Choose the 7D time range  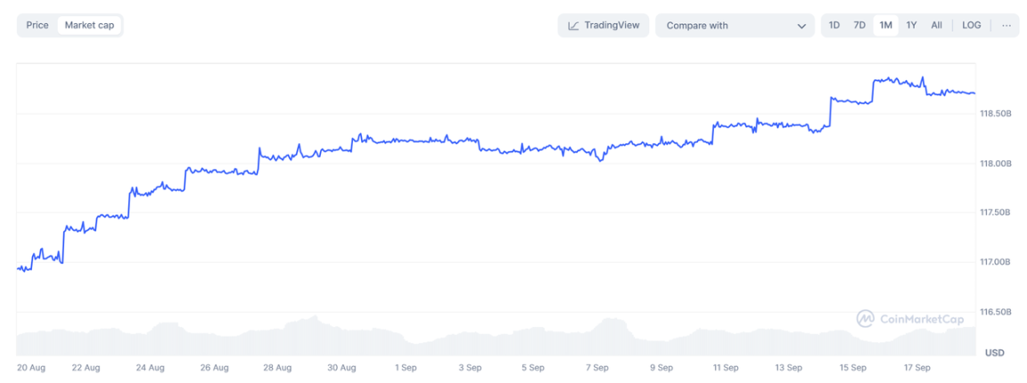[859, 26]
